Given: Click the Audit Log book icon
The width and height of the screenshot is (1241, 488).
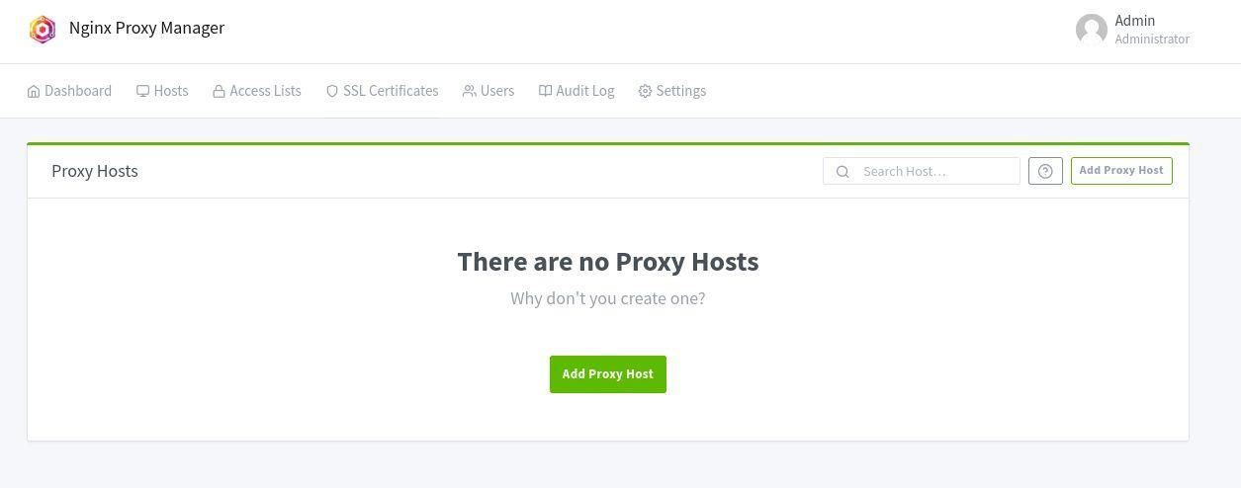Looking at the screenshot, I should click(545, 91).
